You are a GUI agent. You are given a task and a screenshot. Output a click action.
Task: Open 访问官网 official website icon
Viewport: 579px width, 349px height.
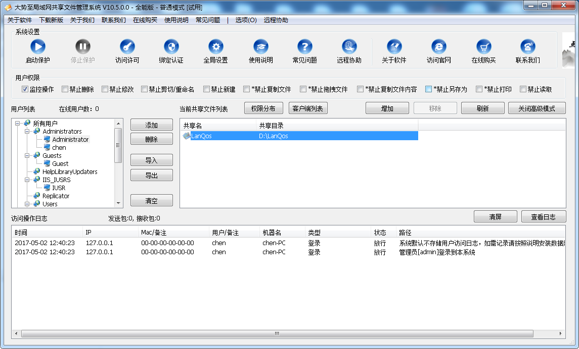pyautogui.click(x=438, y=47)
